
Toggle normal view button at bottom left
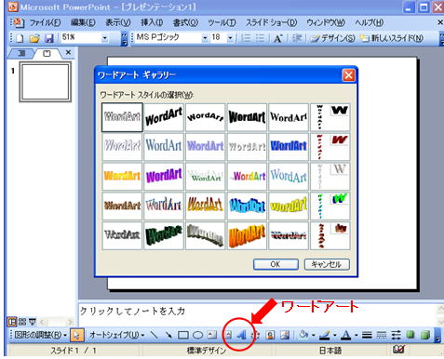(x=11, y=322)
